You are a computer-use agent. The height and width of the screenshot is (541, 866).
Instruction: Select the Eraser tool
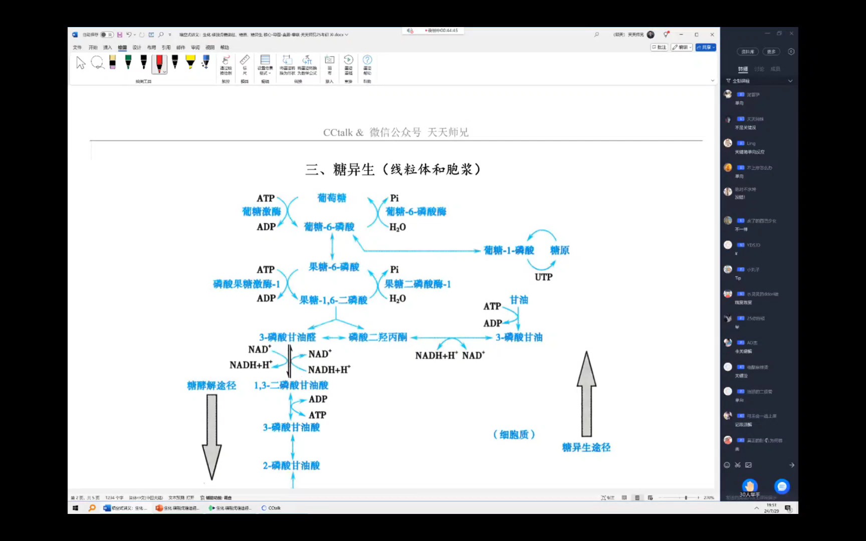coord(112,63)
